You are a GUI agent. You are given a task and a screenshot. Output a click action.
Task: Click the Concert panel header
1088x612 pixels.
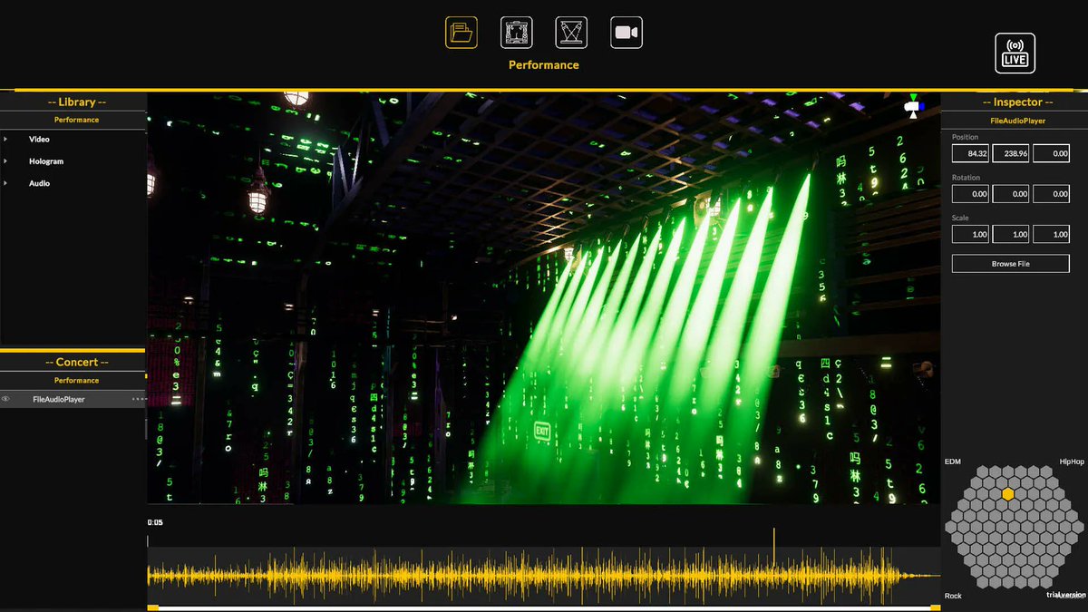click(76, 362)
